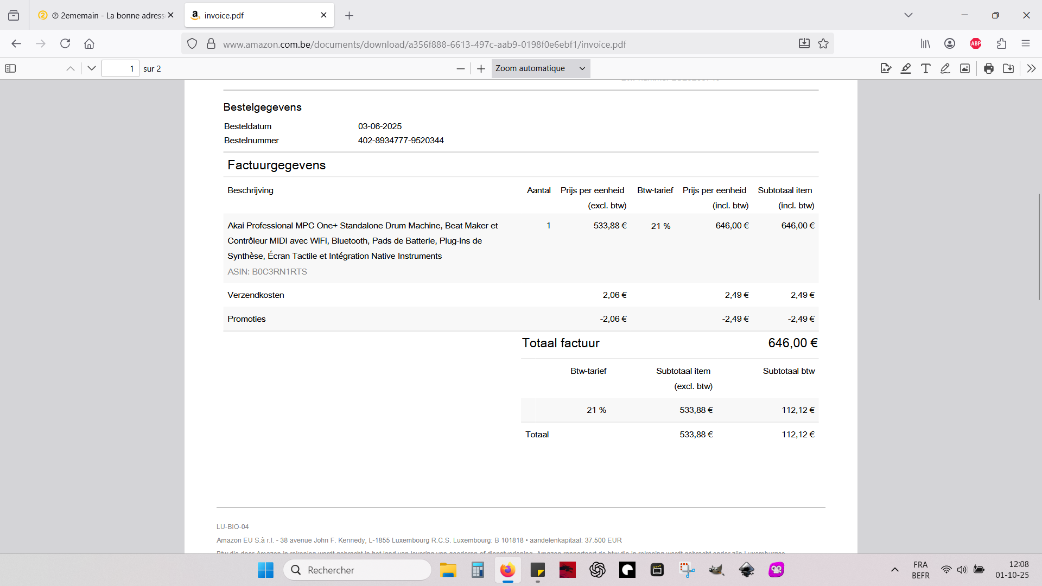
Task: Open the list all tabs dropdown
Action: [908, 15]
